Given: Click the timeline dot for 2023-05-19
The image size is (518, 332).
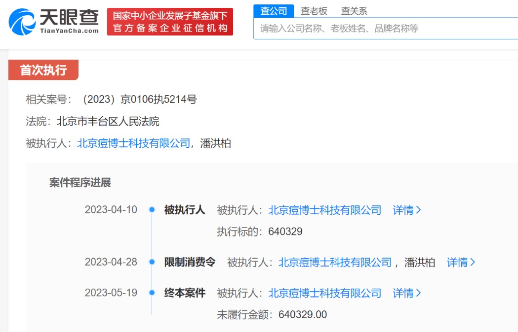Looking at the screenshot, I should 152,293.
